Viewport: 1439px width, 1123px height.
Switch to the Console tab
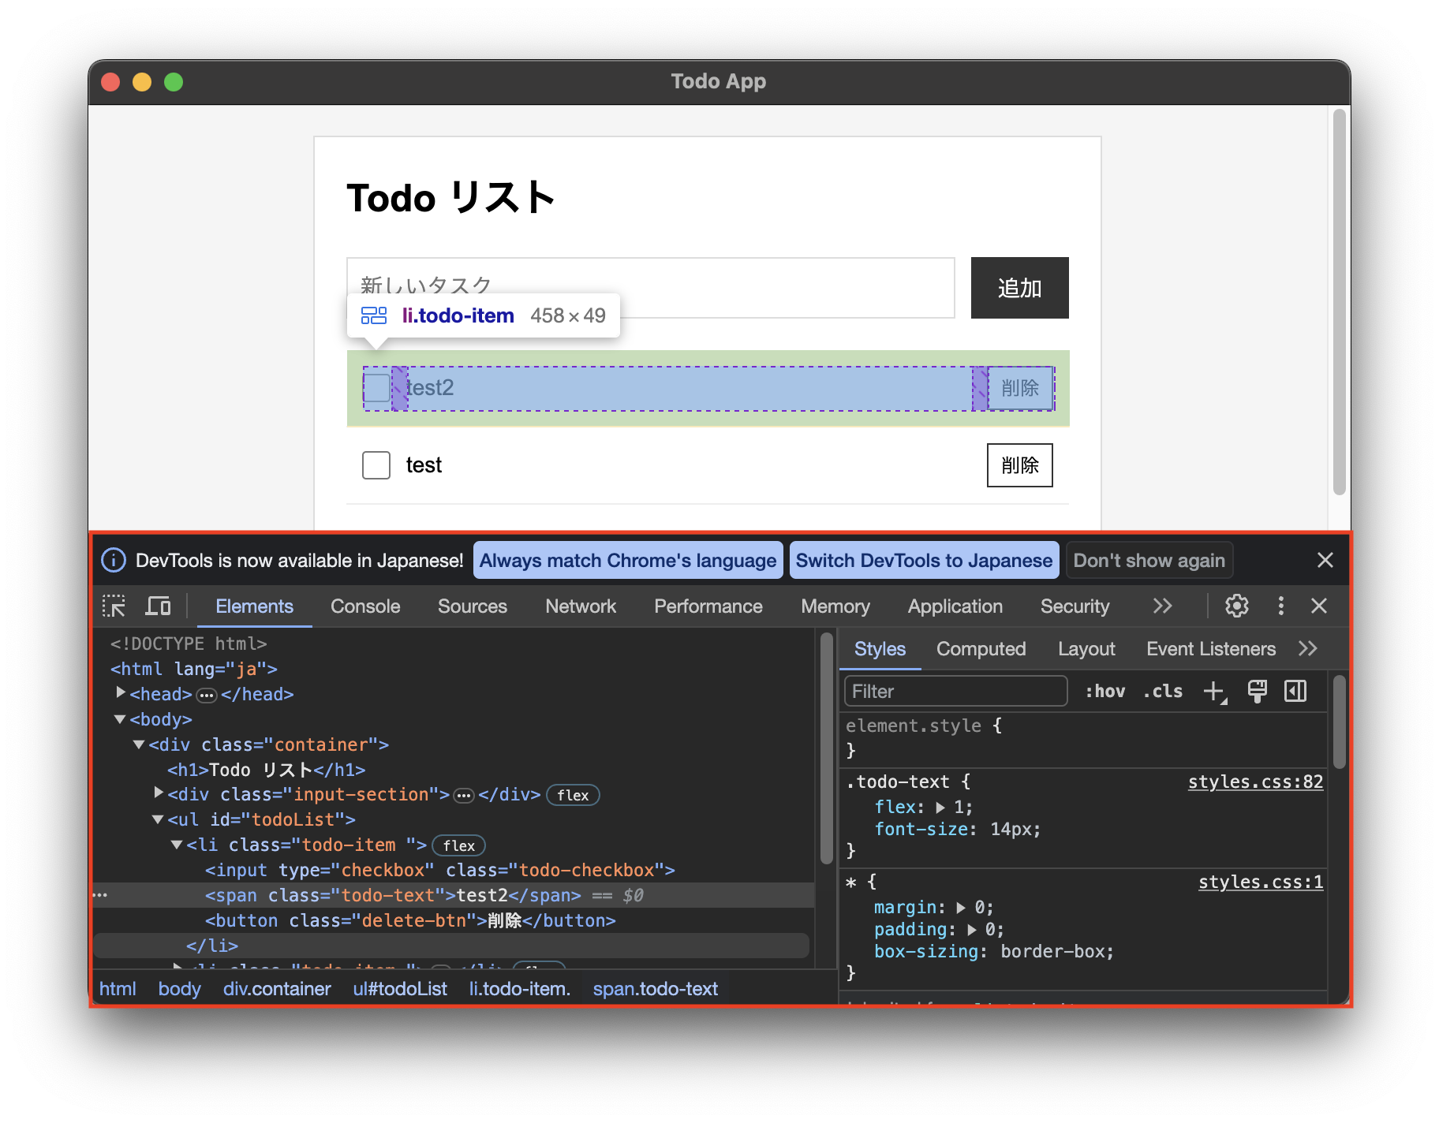pos(365,606)
